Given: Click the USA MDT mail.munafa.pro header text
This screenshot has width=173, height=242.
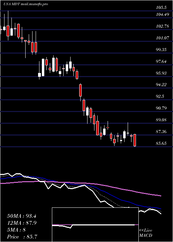Looking at the screenshot, I should click(x=26, y=4).
